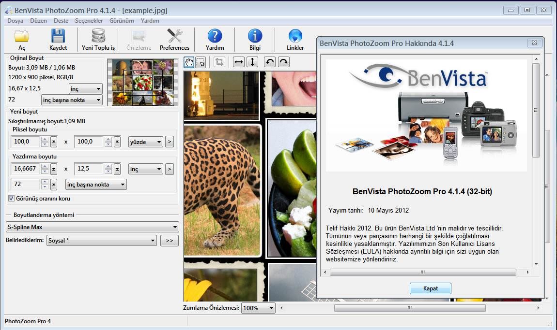The height and width of the screenshot is (330, 557).
Task: Click 'PhotoZoom Pro 4' status bar text
Action: point(28,321)
